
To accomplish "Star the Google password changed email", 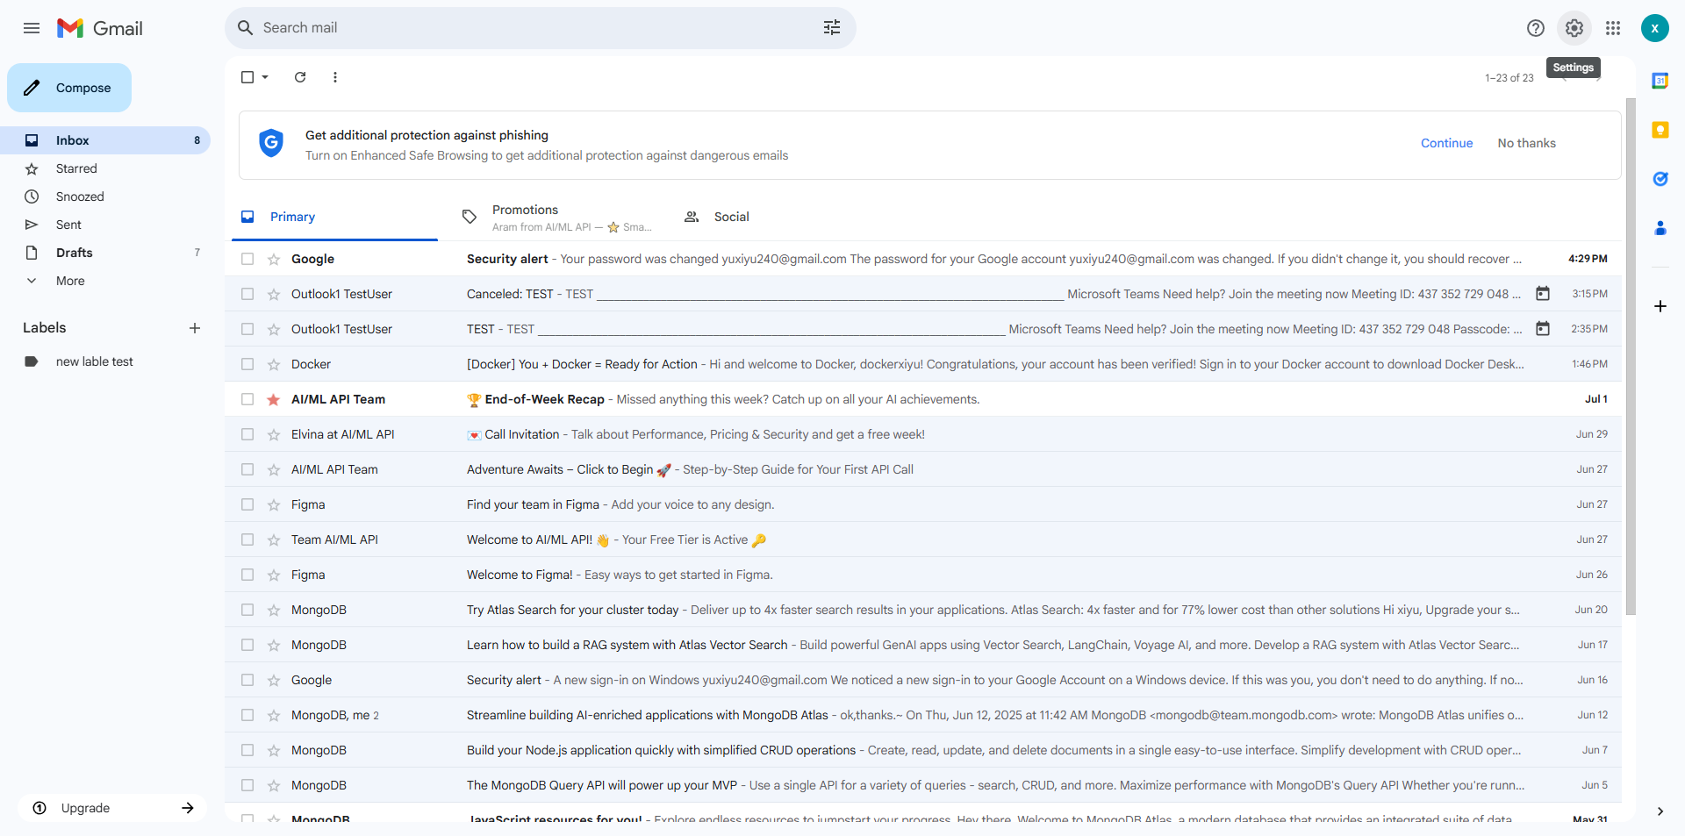I will pyautogui.click(x=274, y=260).
